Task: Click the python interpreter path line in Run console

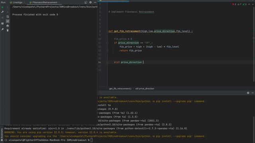Action: [55, 7]
